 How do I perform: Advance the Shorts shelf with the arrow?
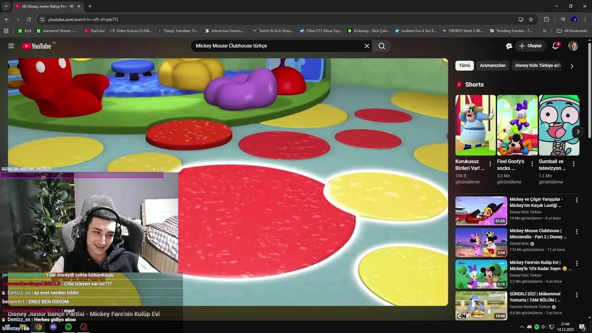(578, 132)
